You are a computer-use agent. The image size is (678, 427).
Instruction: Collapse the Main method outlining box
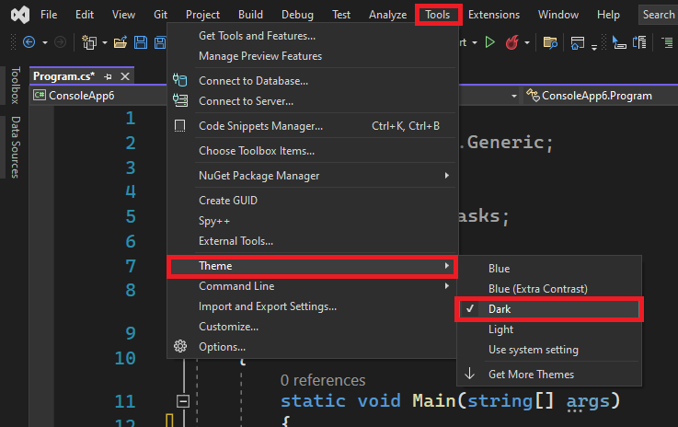click(x=183, y=401)
